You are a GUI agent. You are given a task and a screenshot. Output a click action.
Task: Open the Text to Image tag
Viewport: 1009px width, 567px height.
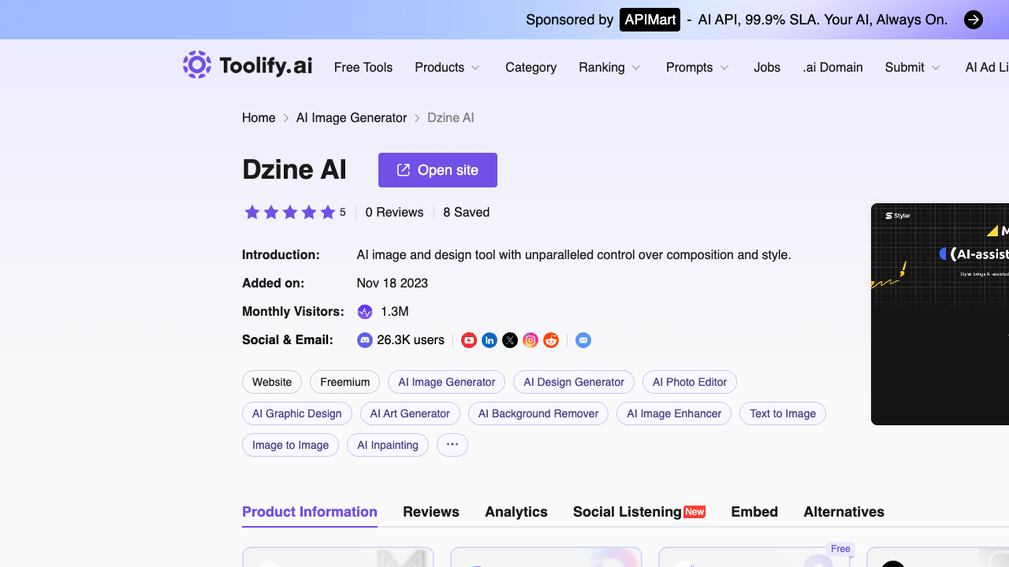(783, 413)
